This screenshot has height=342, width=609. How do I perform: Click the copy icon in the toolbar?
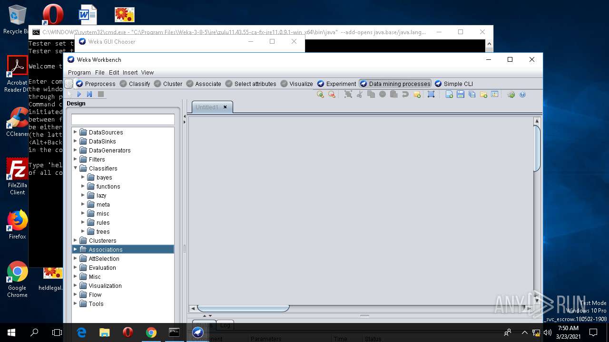[371, 94]
